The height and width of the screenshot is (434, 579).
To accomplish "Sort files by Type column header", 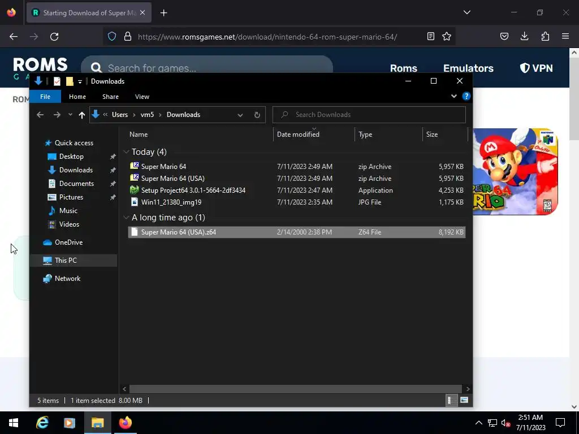I will (x=365, y=134).
